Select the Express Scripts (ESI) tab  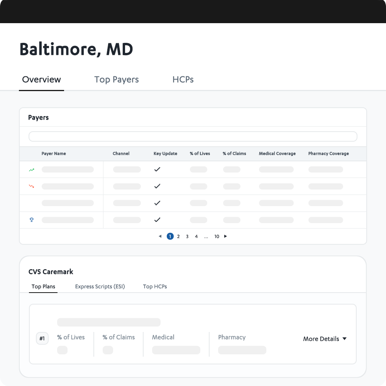tap(100, 286)
